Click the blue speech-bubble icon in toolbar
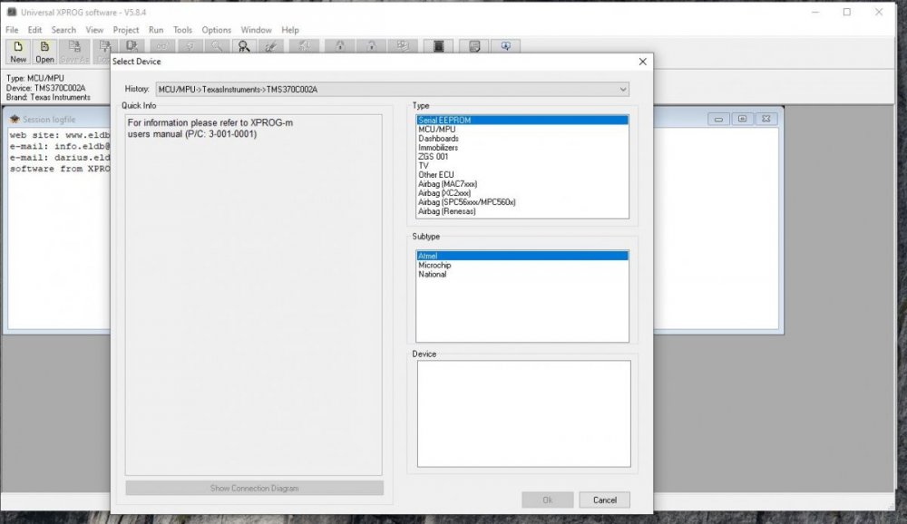Image resolution: width=907 pixels, height=524 pixels. click(x=506, y=46)
